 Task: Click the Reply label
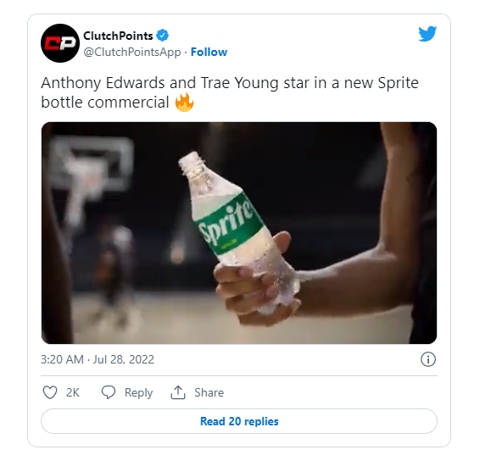(138, 392)
